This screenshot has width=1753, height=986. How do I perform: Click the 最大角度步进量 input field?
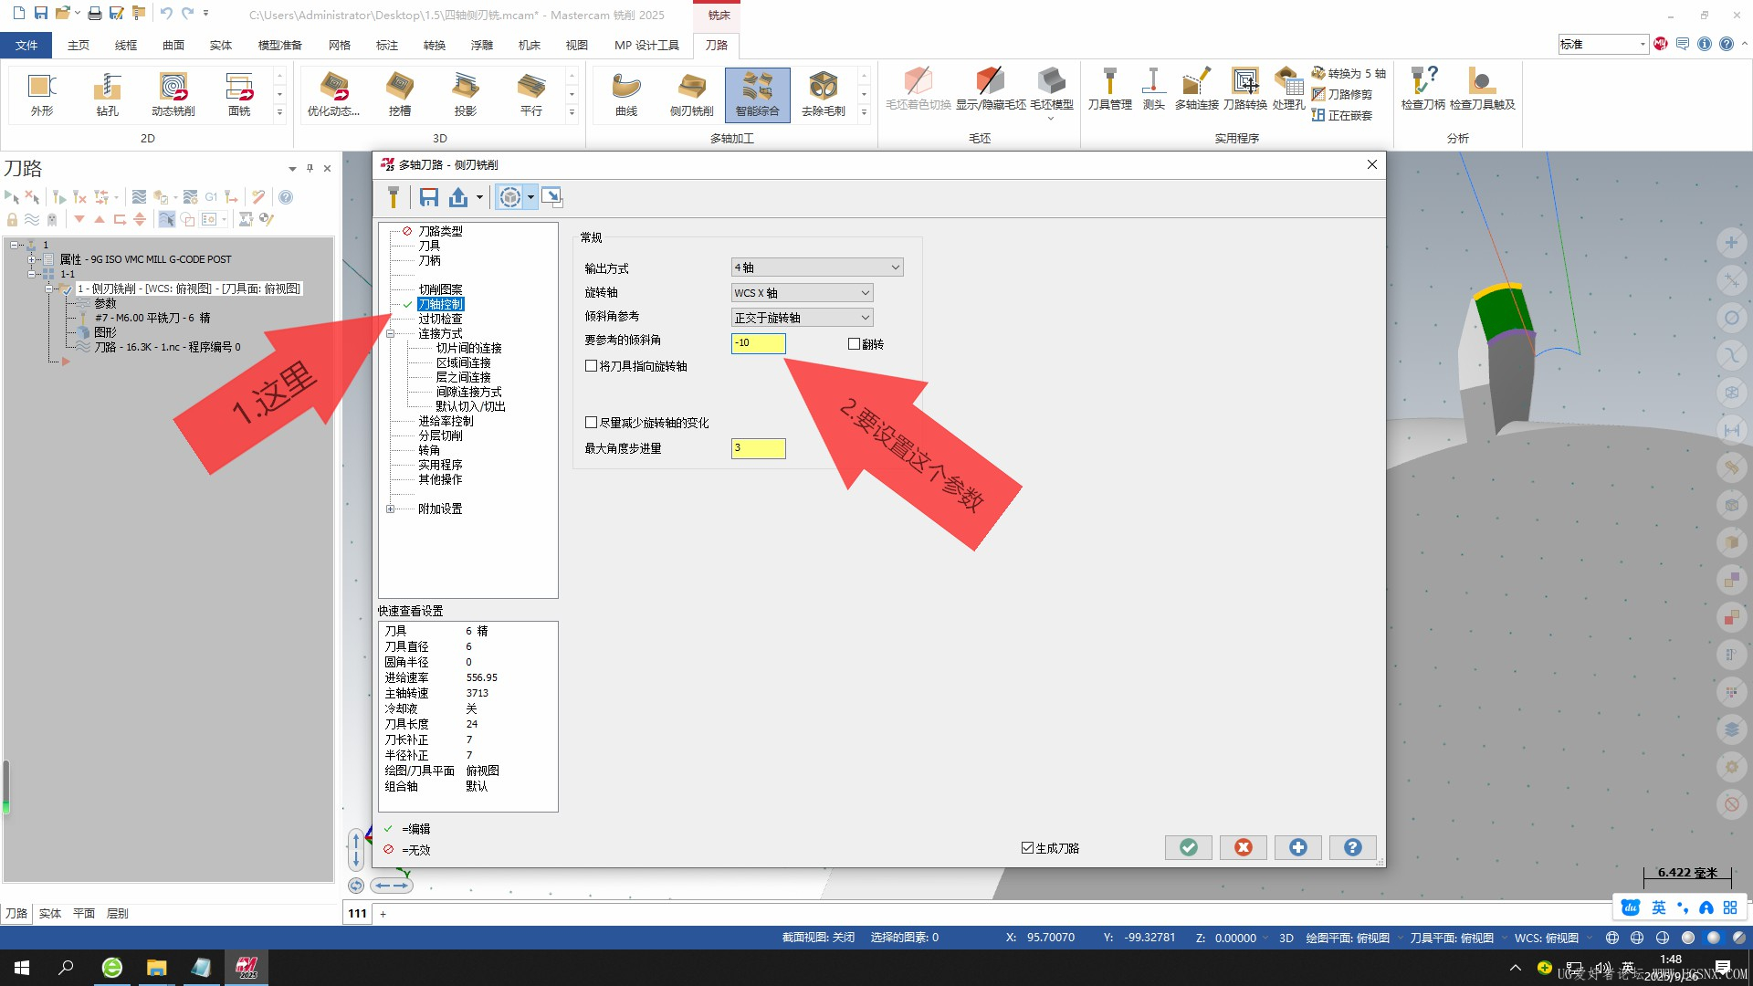(758, 448)
